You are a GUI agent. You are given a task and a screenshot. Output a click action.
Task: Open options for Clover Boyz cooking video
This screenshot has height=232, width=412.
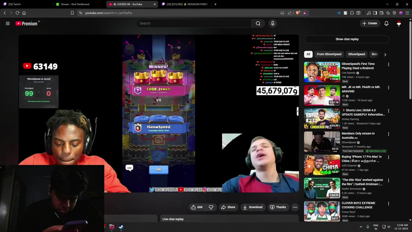coord(389,204)
